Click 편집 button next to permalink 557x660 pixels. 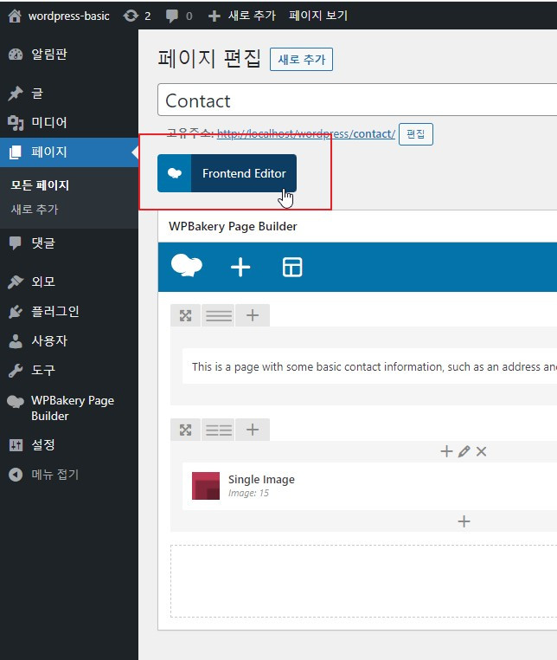pyautogui.click(x=416, y=134)
